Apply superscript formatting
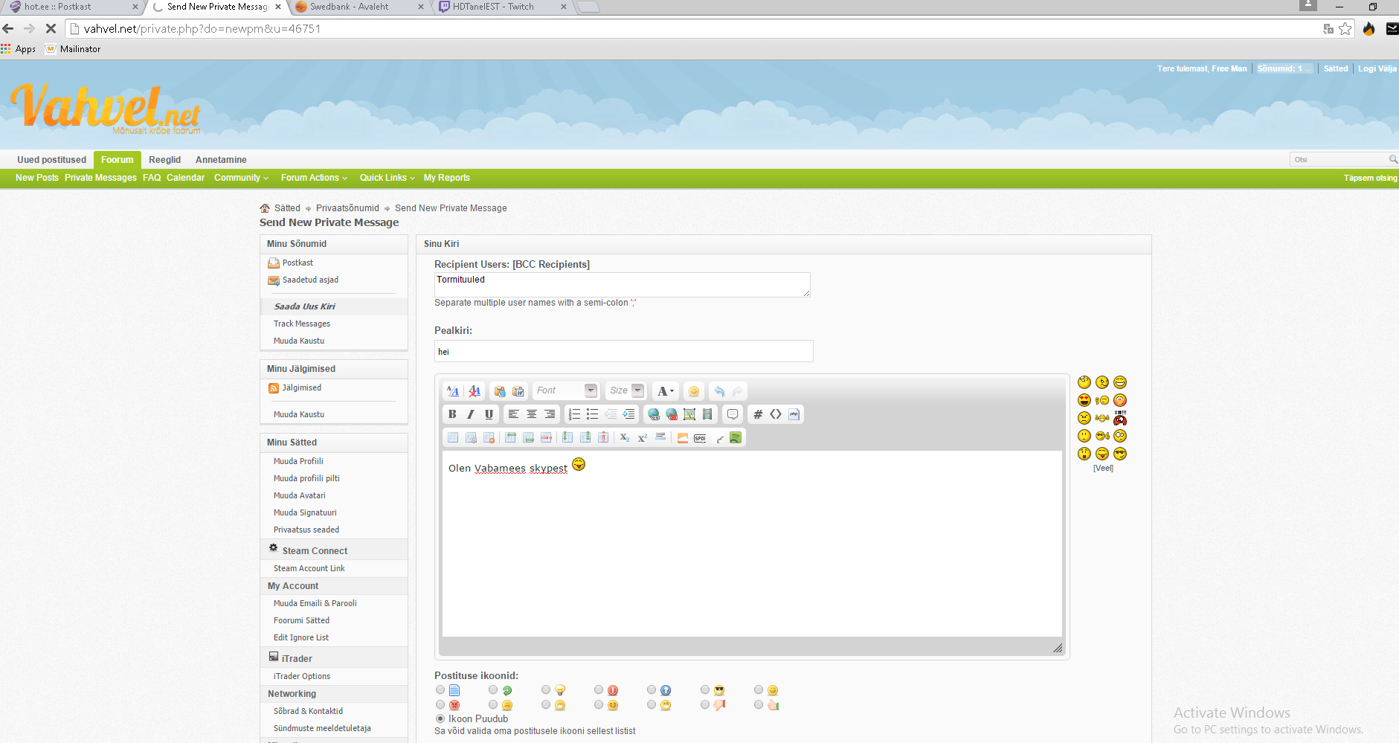1399x743 pixels. [643, 437]
